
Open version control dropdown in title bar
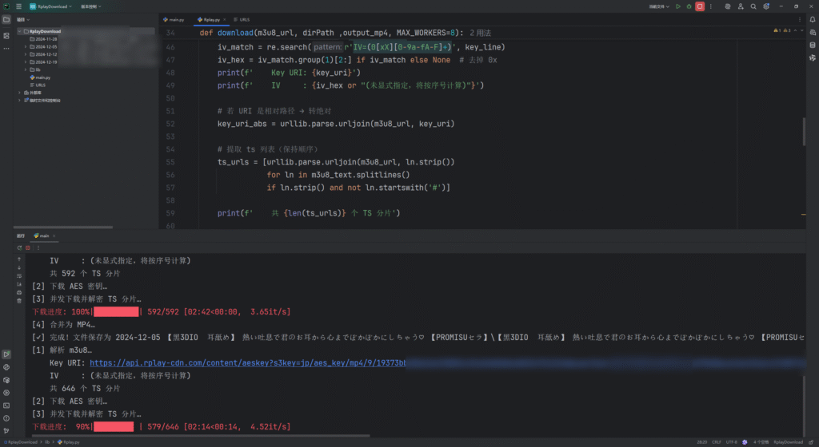[x=91, y=6]
